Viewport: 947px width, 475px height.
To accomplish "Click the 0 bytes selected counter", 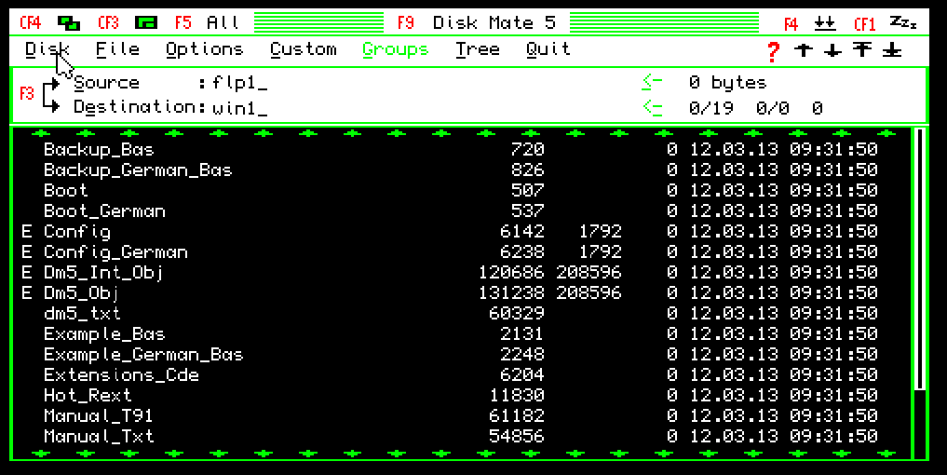I will pos(728,83).
